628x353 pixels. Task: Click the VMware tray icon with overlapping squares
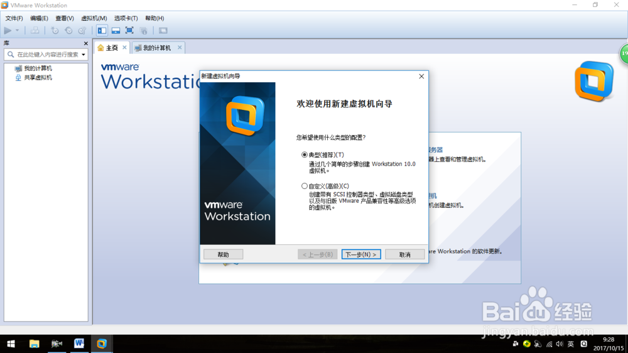pos(516,344)
